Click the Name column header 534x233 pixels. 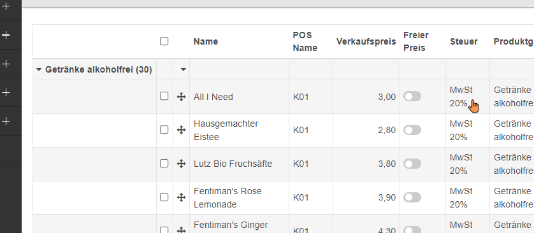206,41
